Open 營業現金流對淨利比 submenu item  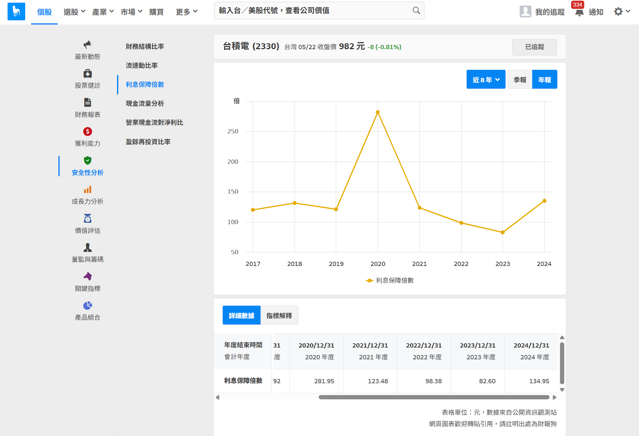[155, 122]
